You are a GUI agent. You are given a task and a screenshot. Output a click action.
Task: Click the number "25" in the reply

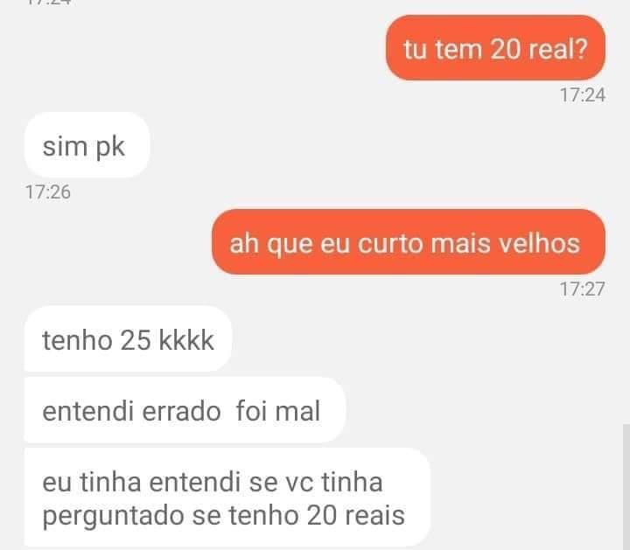pos(136,340)
